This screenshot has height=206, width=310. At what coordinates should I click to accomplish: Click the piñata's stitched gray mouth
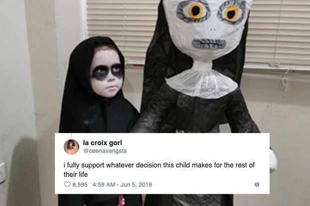click(209, 44)
